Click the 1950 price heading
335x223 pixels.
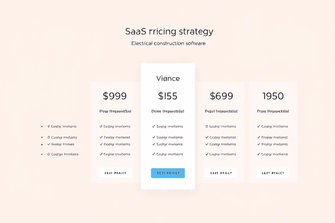[x=273, y=96]
